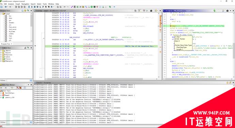The width and height of the screenshot is (235, 128).
Task: Navigate back with the left arrow icon
Action: coord(5,7)
